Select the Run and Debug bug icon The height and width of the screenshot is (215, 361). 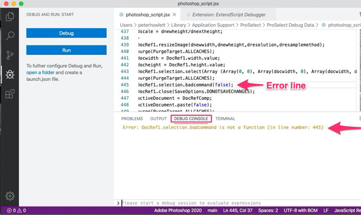coord(9,74)
